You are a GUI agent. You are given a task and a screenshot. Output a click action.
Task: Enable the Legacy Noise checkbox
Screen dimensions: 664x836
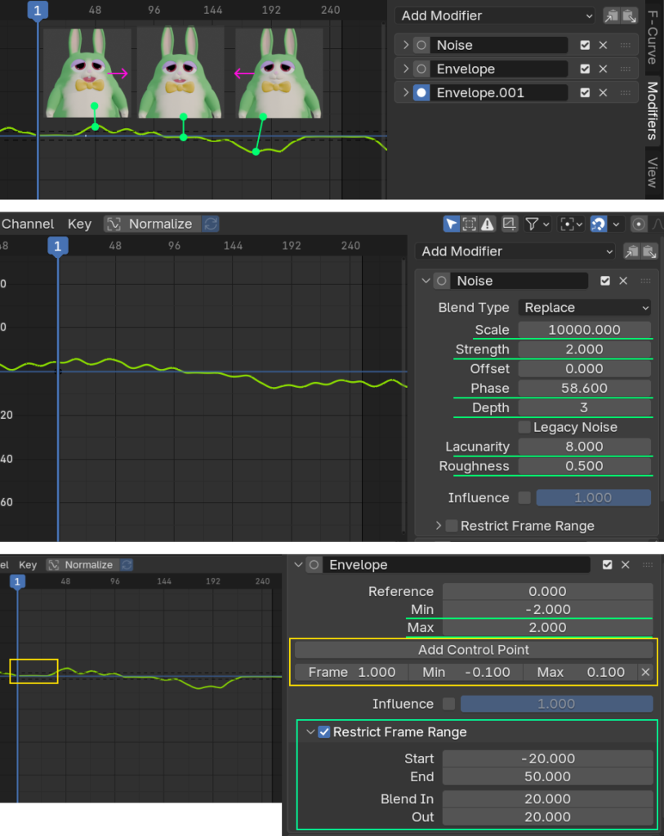coord(524,427)
